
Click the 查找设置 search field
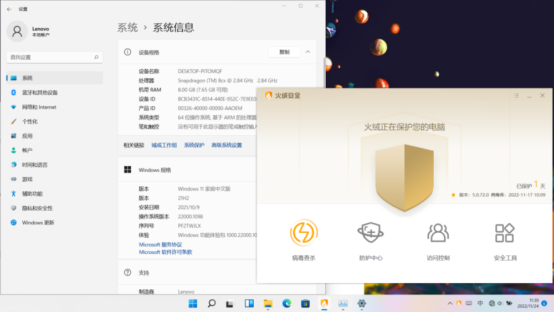pos(55,57)
